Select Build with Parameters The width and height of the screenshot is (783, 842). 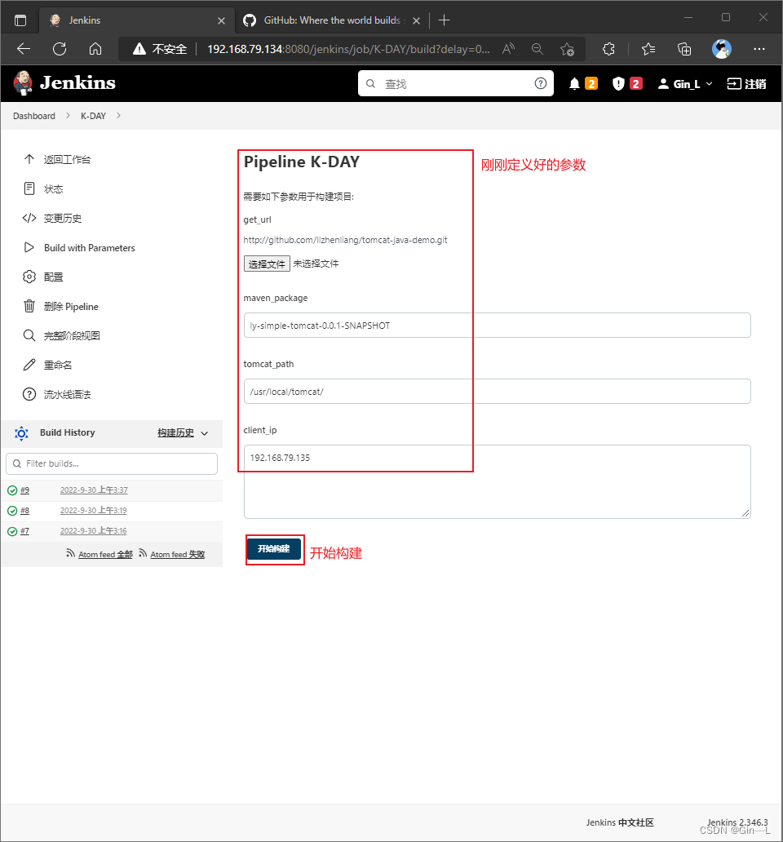(89, 247)
